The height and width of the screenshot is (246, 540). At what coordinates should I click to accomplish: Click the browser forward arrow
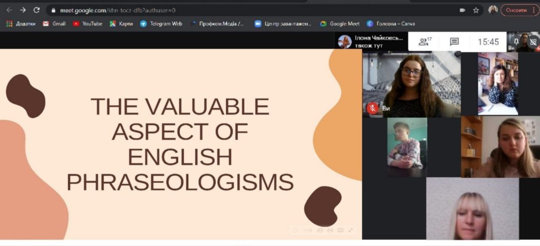coord(23,10)
